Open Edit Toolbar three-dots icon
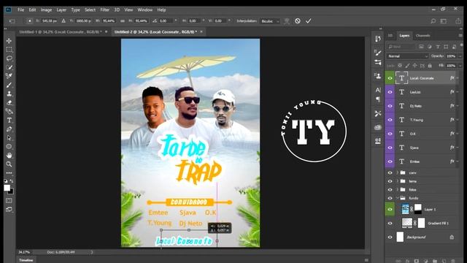The width and height of the screenshot is (467, 263). point(9,172)
